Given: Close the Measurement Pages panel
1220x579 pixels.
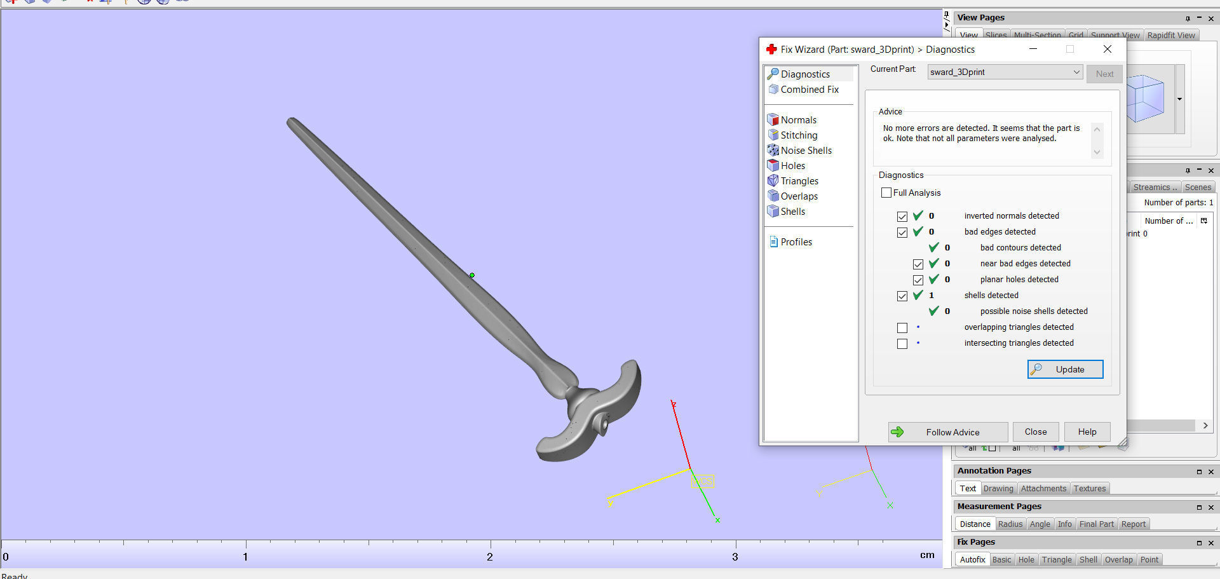Looking at the screenshot, I should [x=1210, y=507].
